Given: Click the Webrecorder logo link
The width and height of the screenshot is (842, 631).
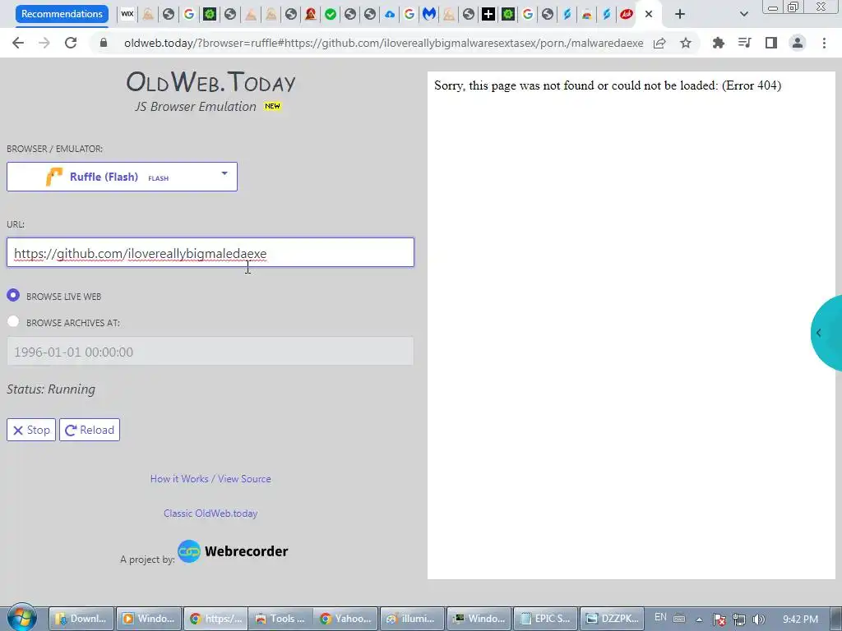Looking at the screenshot, I should [x=233, y=551].
